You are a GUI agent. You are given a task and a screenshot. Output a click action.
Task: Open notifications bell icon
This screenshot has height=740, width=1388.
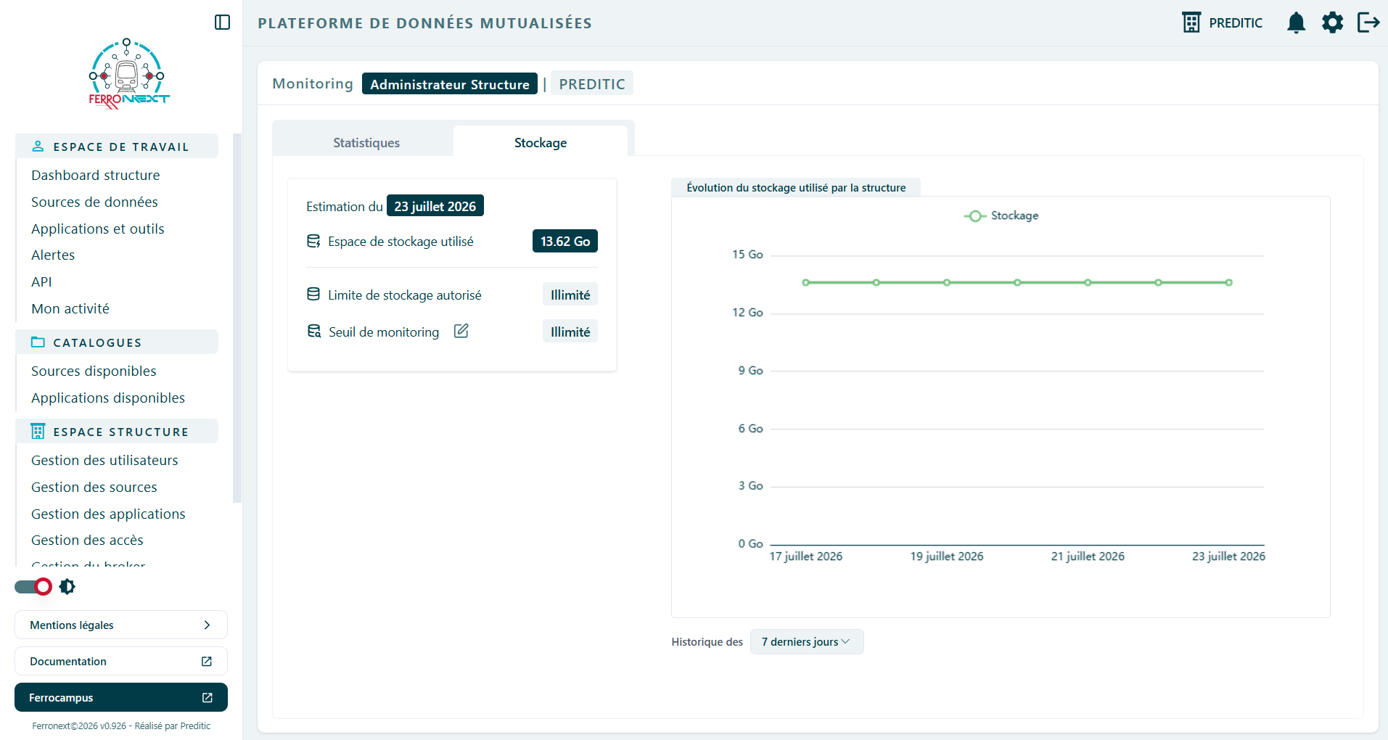1296,22
